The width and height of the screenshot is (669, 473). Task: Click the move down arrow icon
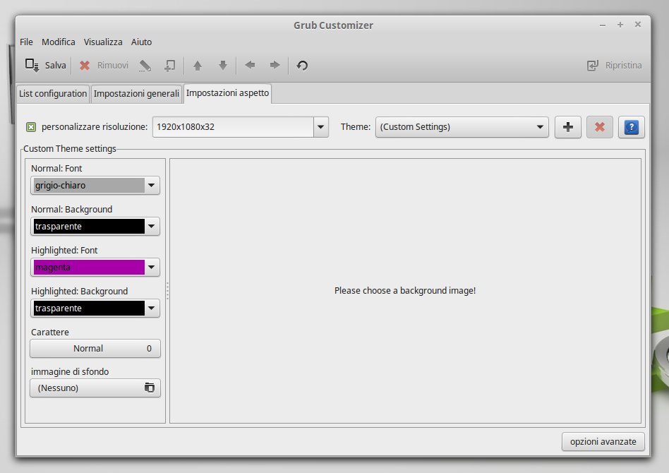click(x=223, y=66)
